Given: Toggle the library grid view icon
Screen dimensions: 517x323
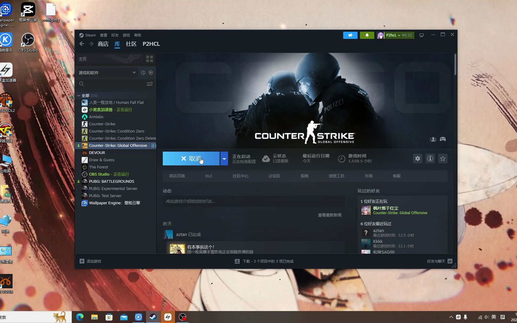Looking at the screenshot, I should pos(150,59).
